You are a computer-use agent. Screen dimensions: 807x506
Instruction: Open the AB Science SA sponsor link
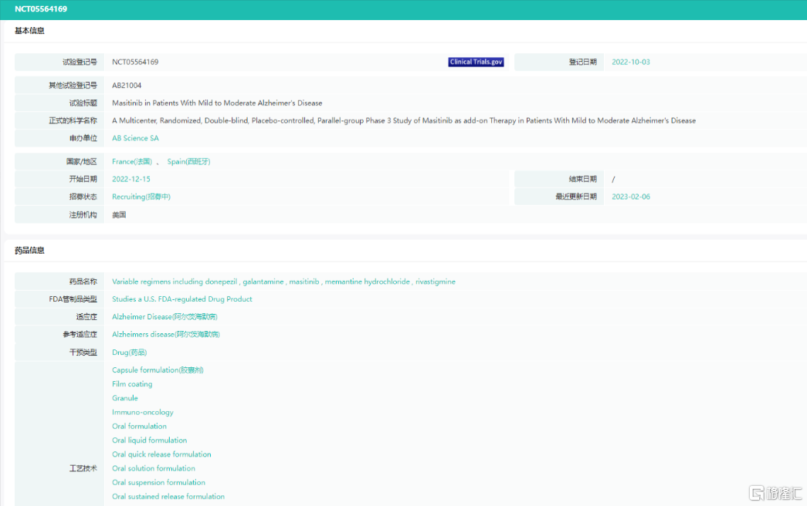point(135,138)
